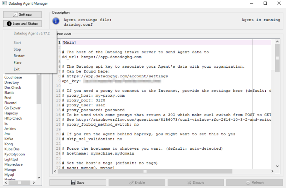Click the api_key line in the editor

112,81
